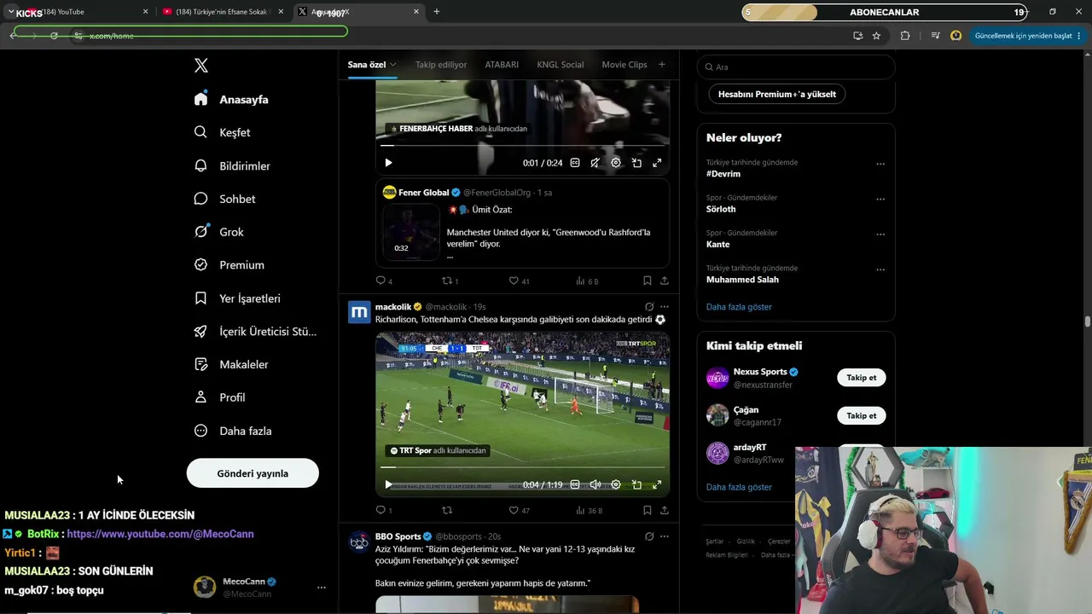Open Sohbet messages
Image resolution: width=1092 pixels, height=614 pixels.
[224, 199]
